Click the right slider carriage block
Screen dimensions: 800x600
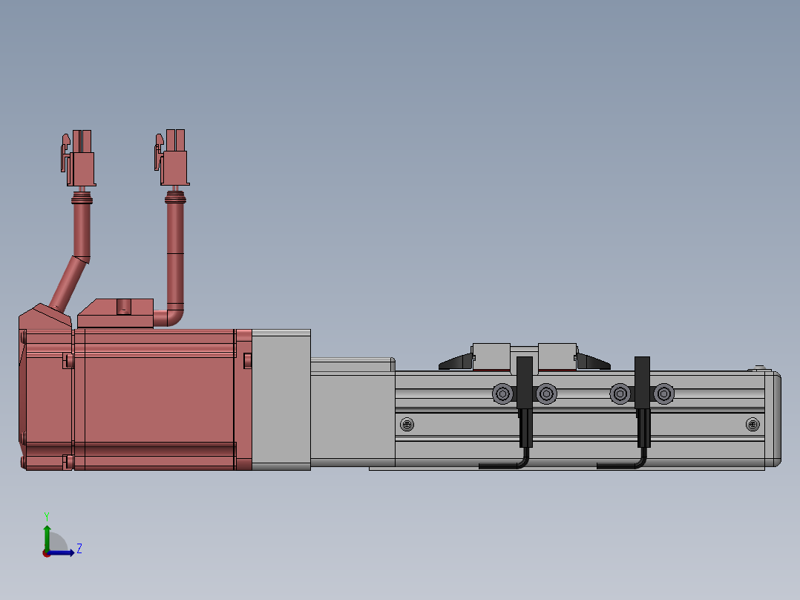pos(557,356)
